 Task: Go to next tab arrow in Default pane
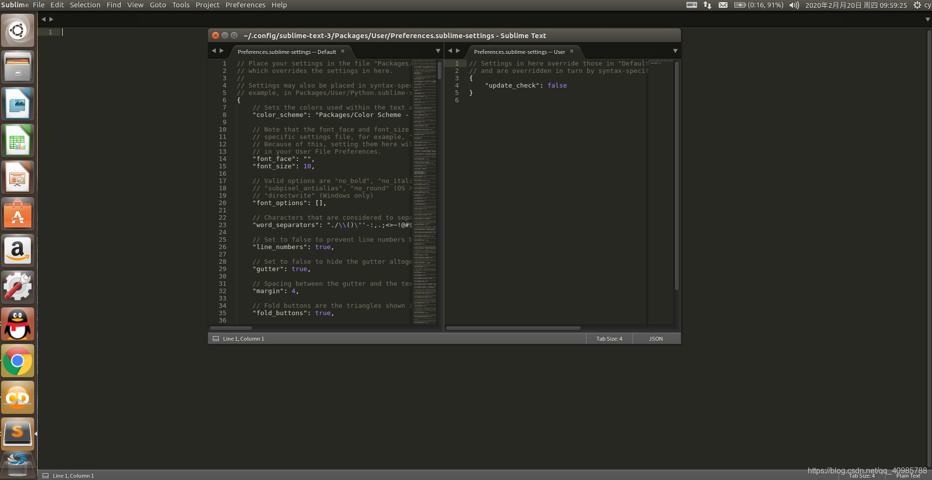(222, 51)
